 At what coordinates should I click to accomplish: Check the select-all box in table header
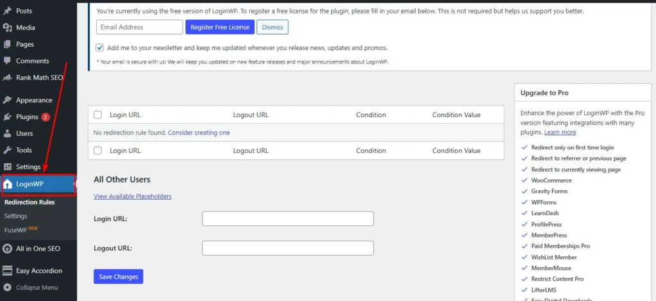click(x=97, y=115)
